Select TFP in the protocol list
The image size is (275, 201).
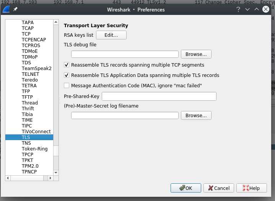coord(26,92)
